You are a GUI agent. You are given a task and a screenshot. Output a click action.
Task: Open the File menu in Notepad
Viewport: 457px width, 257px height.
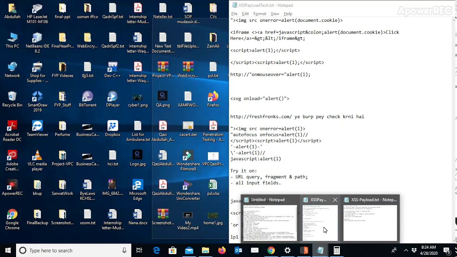[234, 14]
